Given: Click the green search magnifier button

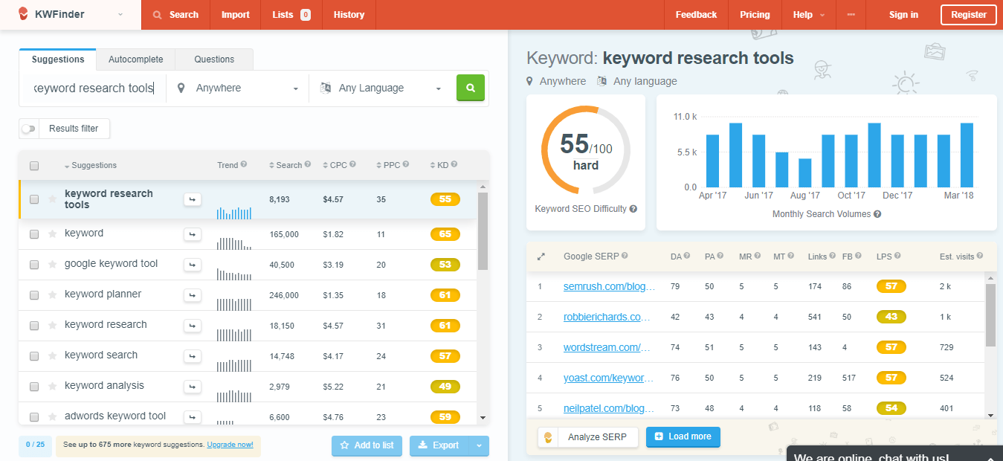Looking at the screenshot, I should pyautogui.click(x=470, y=88).
